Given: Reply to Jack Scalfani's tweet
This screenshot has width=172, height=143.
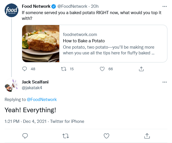Looking at the screenshot, I should [x=25, y=136].
